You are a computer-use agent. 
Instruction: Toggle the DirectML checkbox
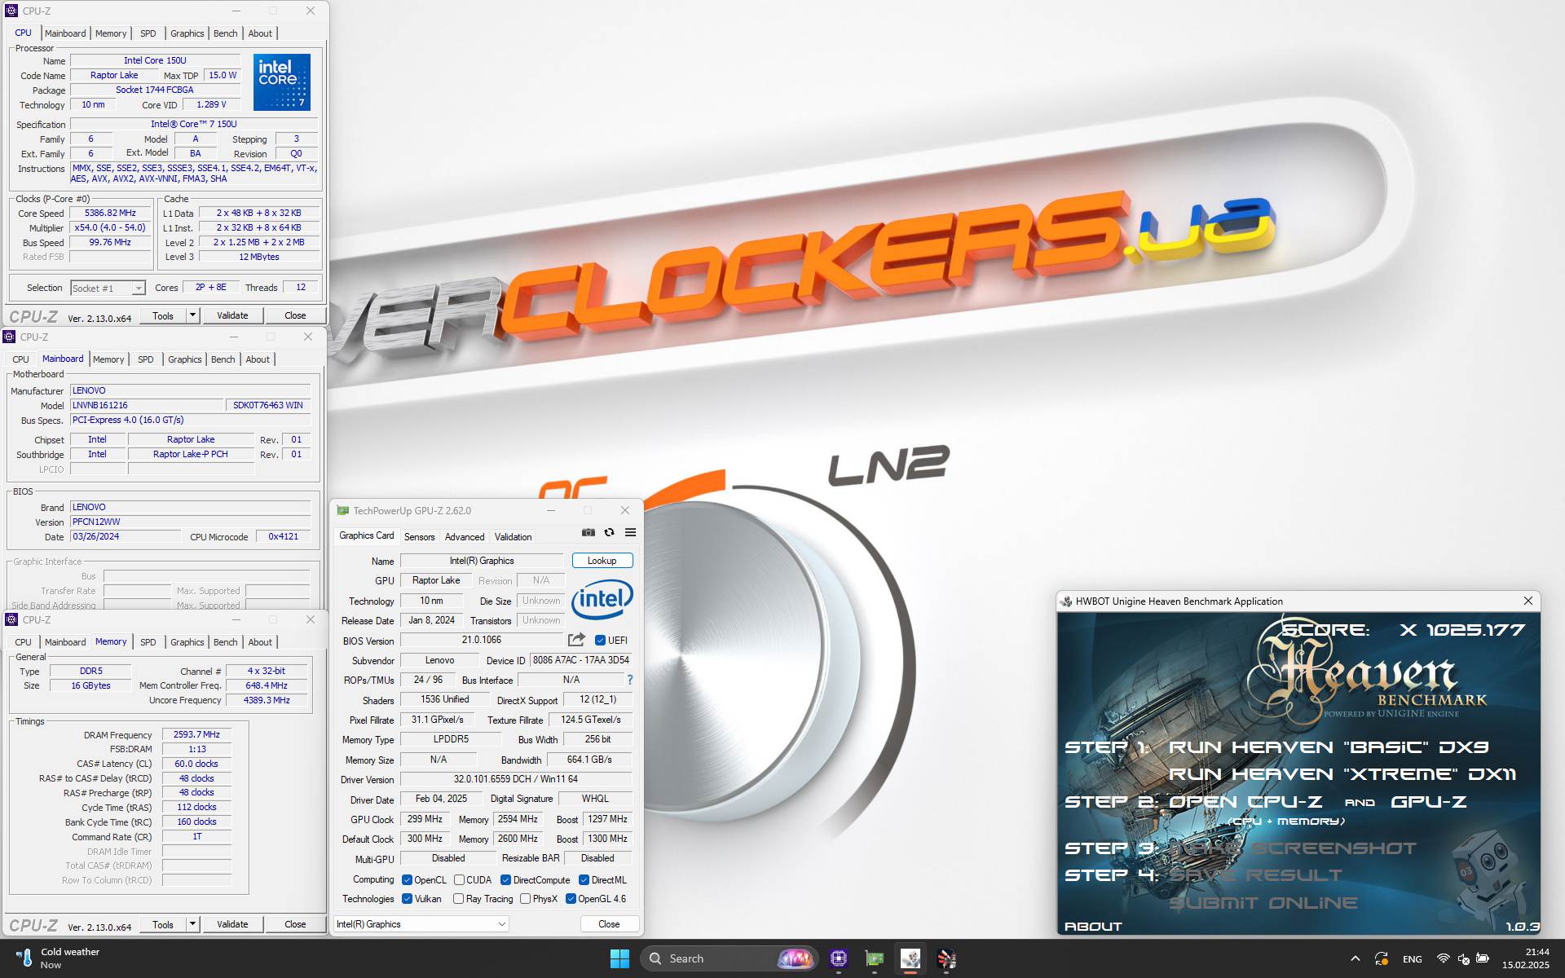pyautogui.click(x=584, y=879)
